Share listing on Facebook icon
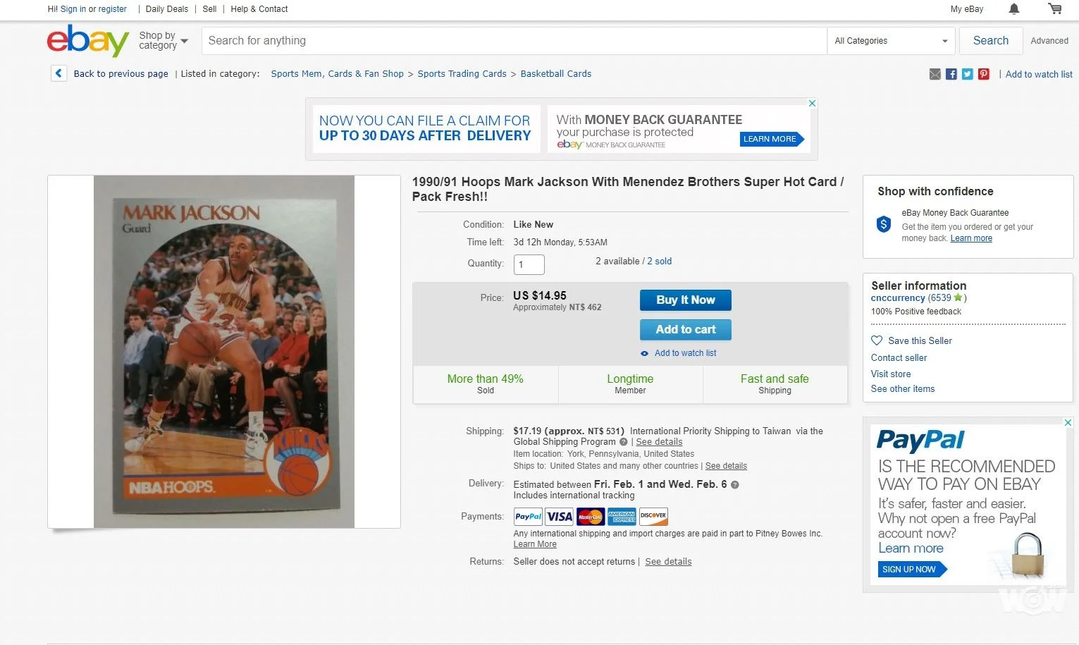The width and height of the screenshot is (1079, 645). 951,74
